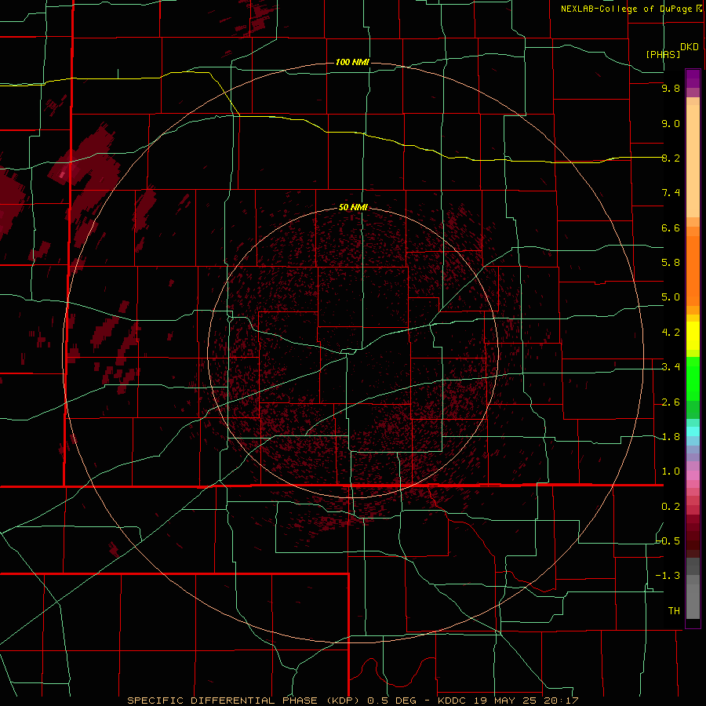Pick the peach color bar segment
Image resolution: width=706 pixels, height=706 pixels.
[x=693, y=161]
